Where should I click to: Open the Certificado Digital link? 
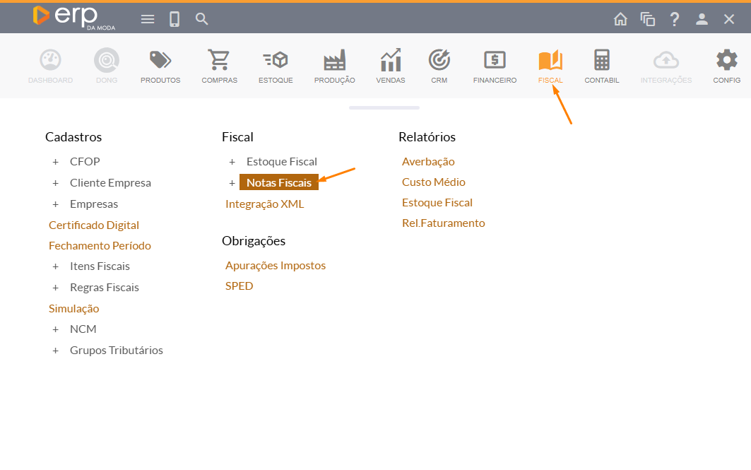point(94,225)
